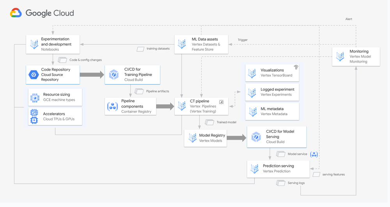Image resolution: width=390 pixels, height=207 pixels.
Task: Click the stacked files icon left of Model service
Action: click(280, 154)
